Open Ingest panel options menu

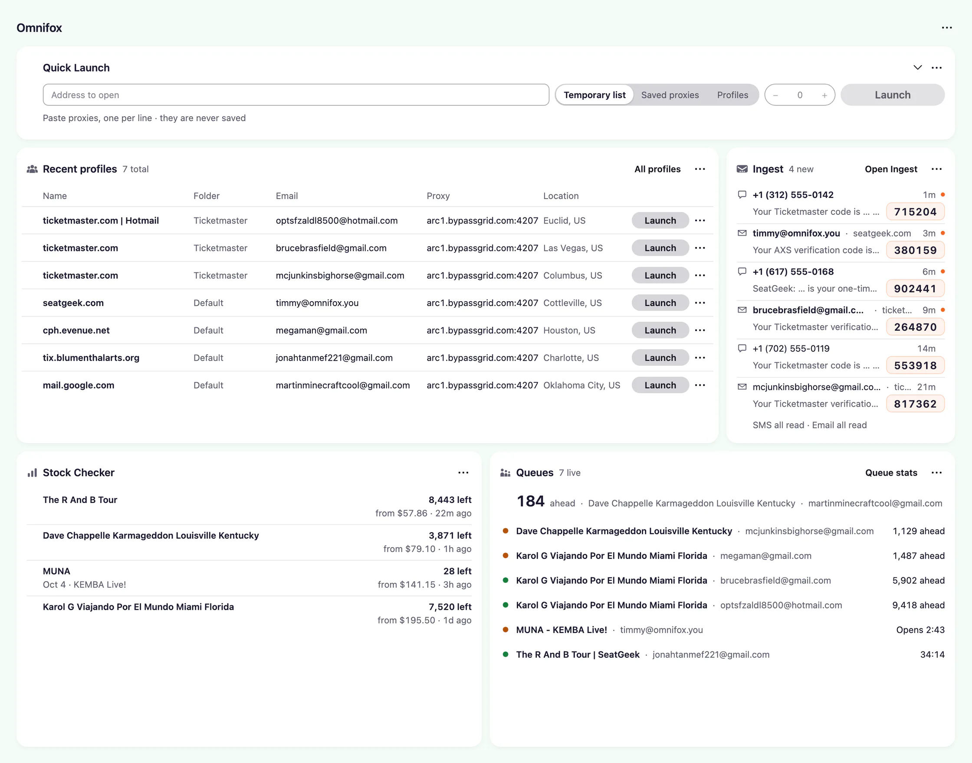point(936,169)
